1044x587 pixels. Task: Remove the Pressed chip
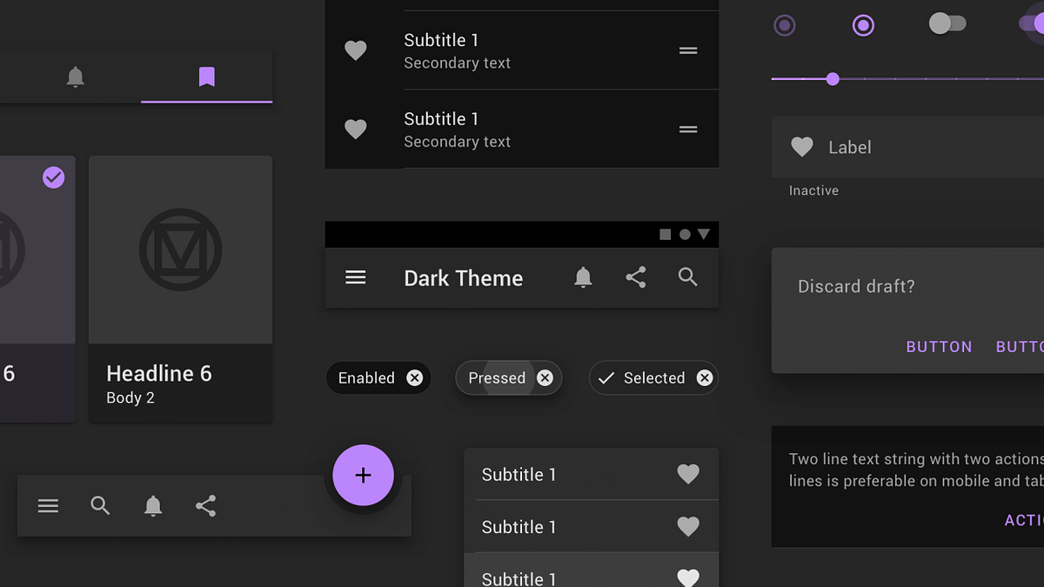545,377
